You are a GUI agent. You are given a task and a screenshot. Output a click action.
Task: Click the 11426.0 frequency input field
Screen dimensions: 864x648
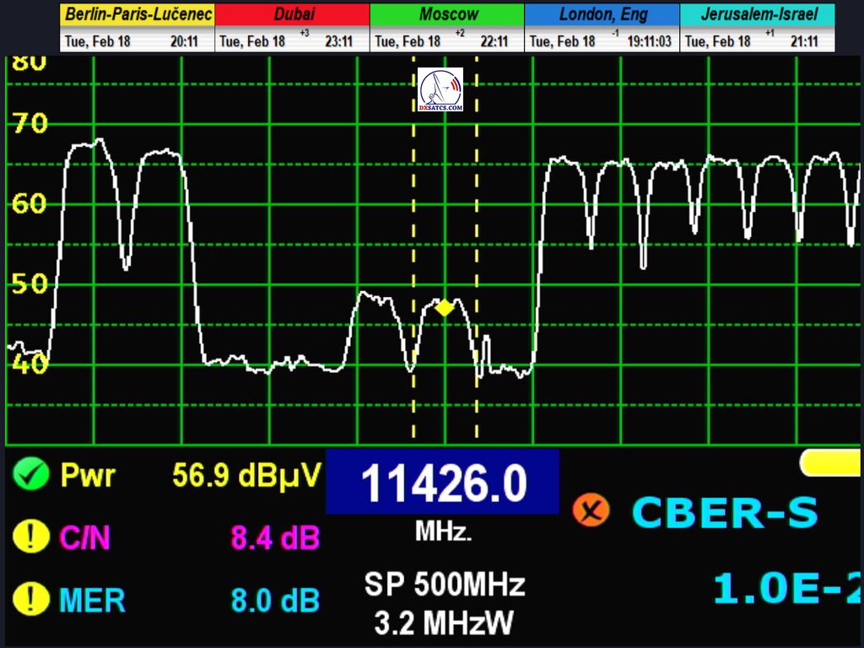(x=442, y=483)
